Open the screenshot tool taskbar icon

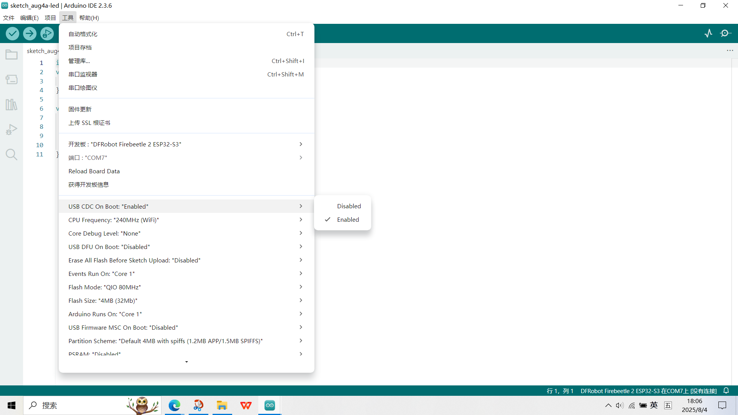click(198, 405)
